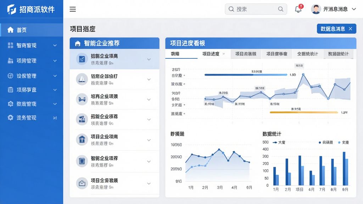Toggle the 大度 line legend in 数据统计
Screen dimensions: 363x204
279,142
